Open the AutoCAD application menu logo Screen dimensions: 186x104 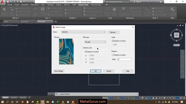pos(3,2)
